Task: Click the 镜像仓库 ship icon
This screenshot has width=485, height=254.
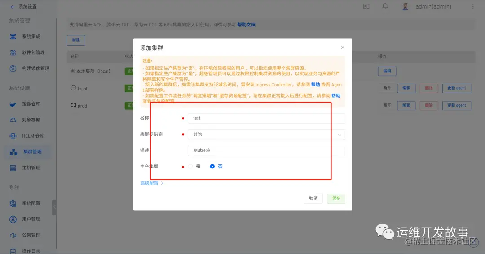Action: [x=13, y=104]
